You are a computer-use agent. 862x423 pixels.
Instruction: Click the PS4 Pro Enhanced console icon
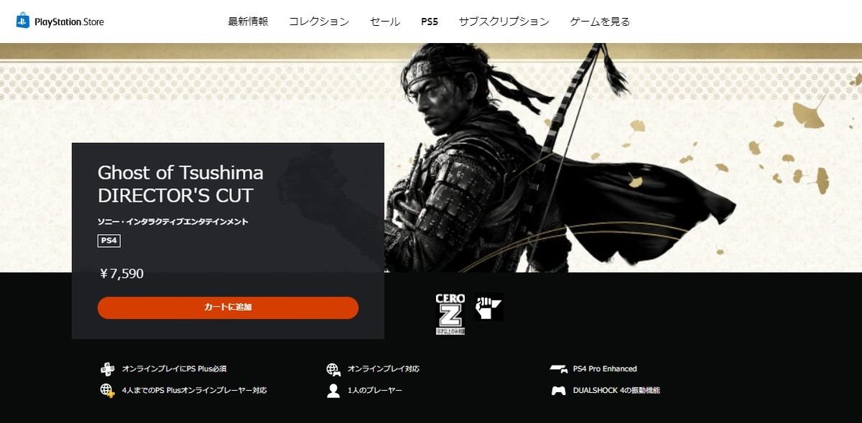559,369
